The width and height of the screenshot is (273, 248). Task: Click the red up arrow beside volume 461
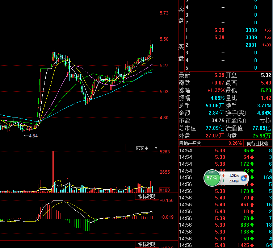[252, 205]
